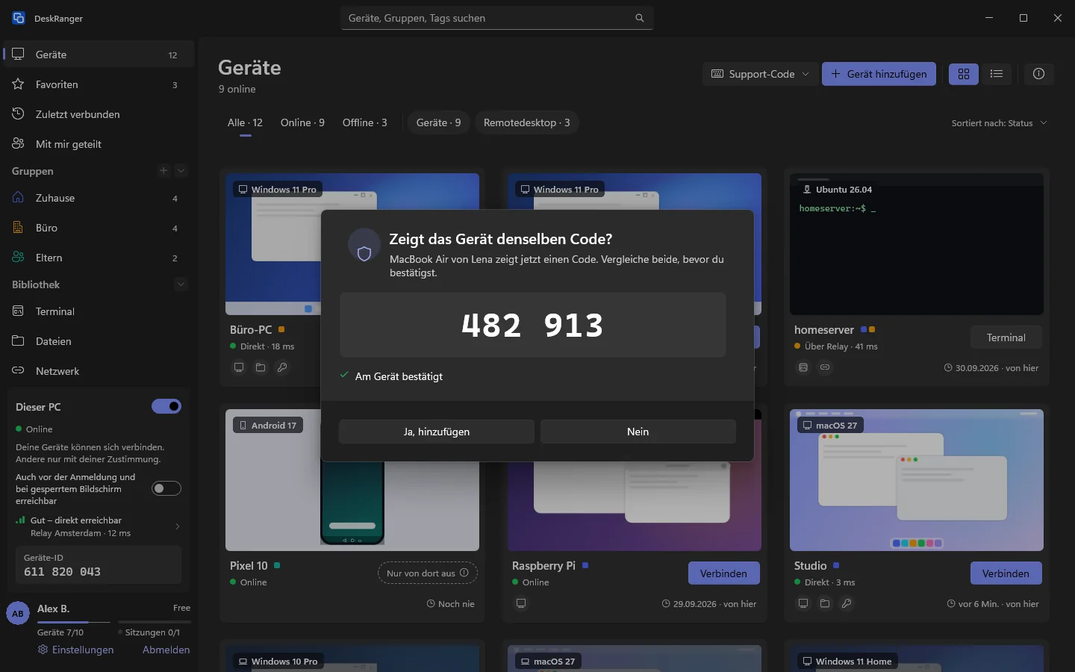Focus the 'Geräte, Gruppen, Tags suchen' search field
Screen dimensions: 1075x672
click(496, 18)
